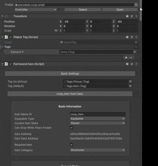This screenshot has height=166, width=158.
Task: Collapse the Transform component foldout
Action: (2, 16)
